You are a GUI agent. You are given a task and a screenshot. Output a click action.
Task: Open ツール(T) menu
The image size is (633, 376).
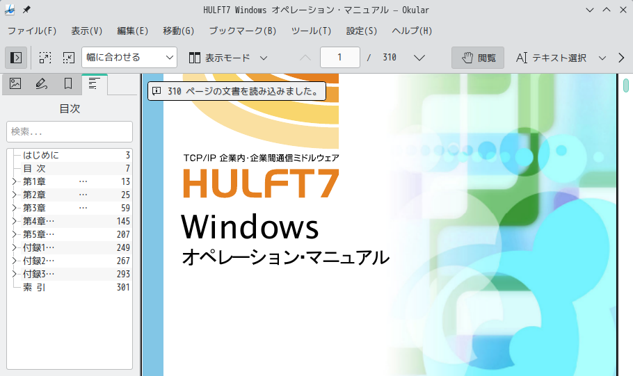(x=311, y=31)
